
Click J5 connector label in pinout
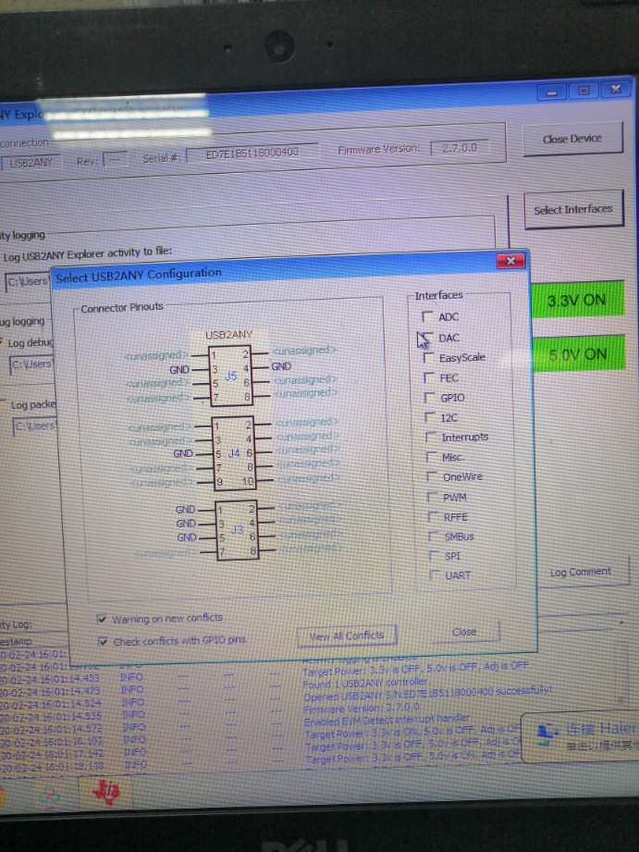point(231,376)
